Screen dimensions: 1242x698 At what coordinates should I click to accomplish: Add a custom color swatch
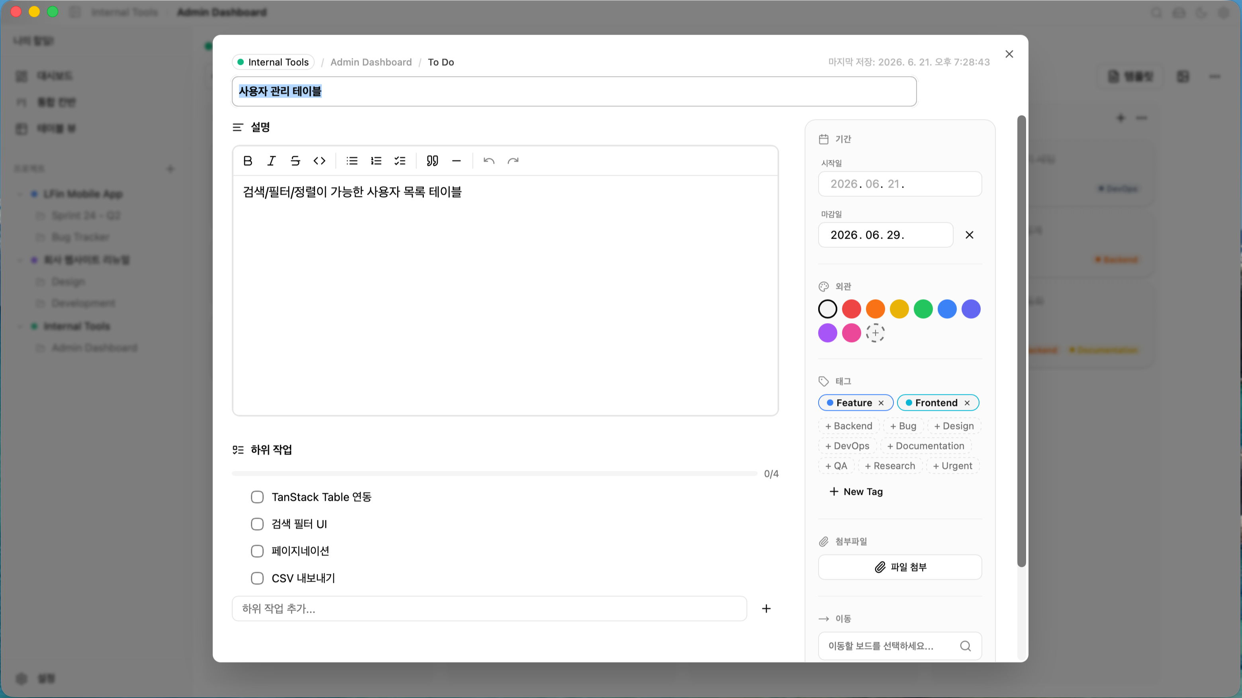click(x=875, y=333)
